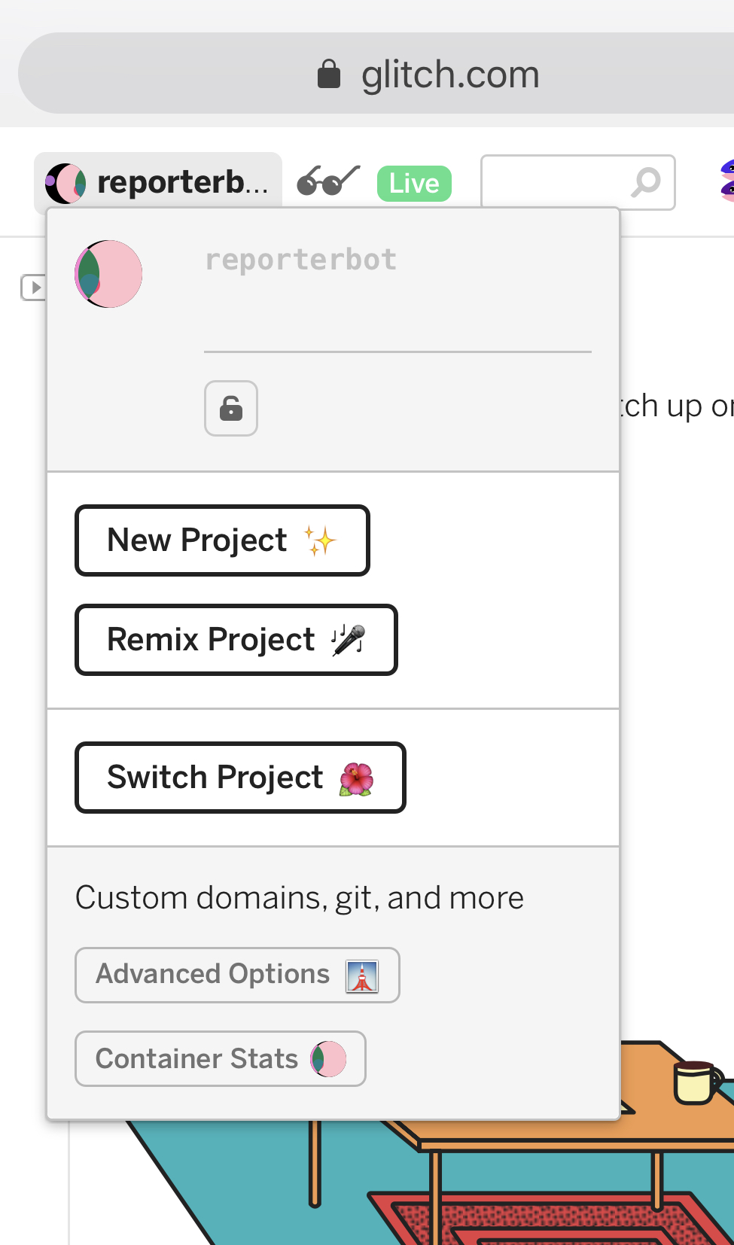734x1245 pixels.
Task: Click the lock icon in address bar
Action: click(x=329, y=74)
